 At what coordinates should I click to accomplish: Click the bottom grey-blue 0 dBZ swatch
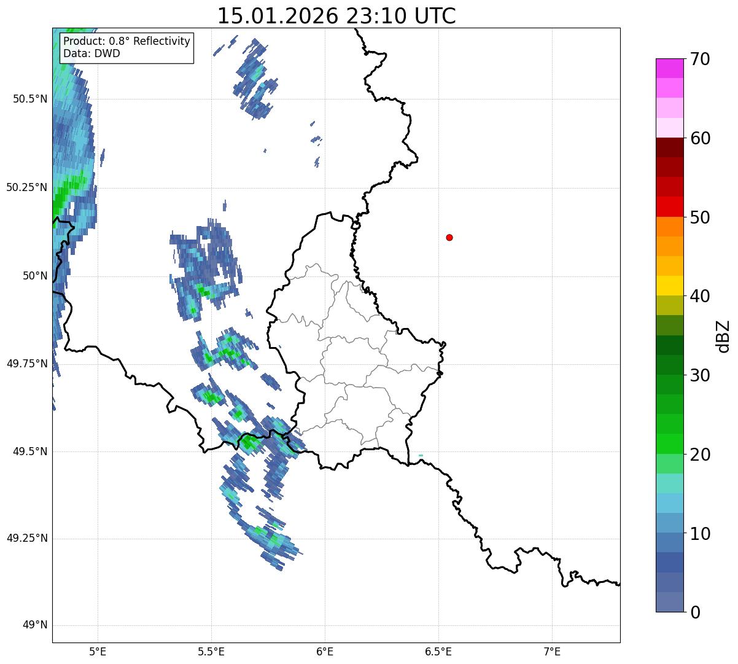(x=670, y=602)
